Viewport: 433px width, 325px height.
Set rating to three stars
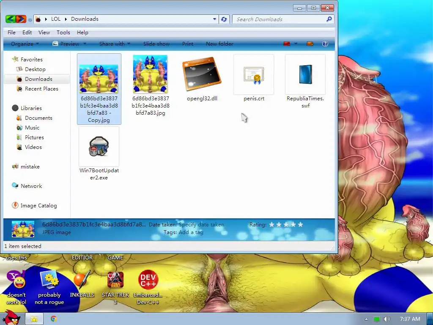[x=286, y=225]
